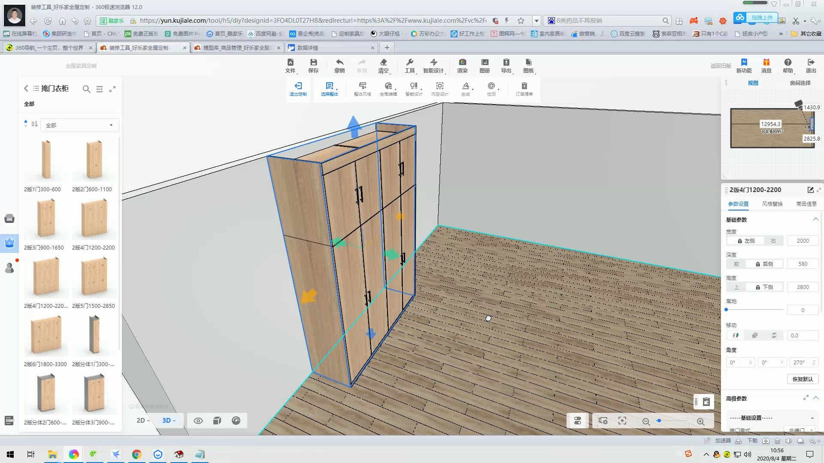Collapse the 基础设置 sub-section triangle

pyautogui.click(x=812, y=418)
